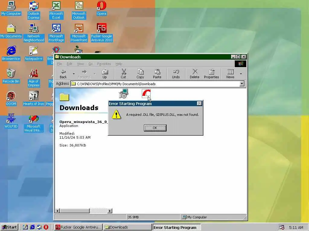Click the 5:11 AM taskbar clock

pyautogui.click(x=296, y=227)
